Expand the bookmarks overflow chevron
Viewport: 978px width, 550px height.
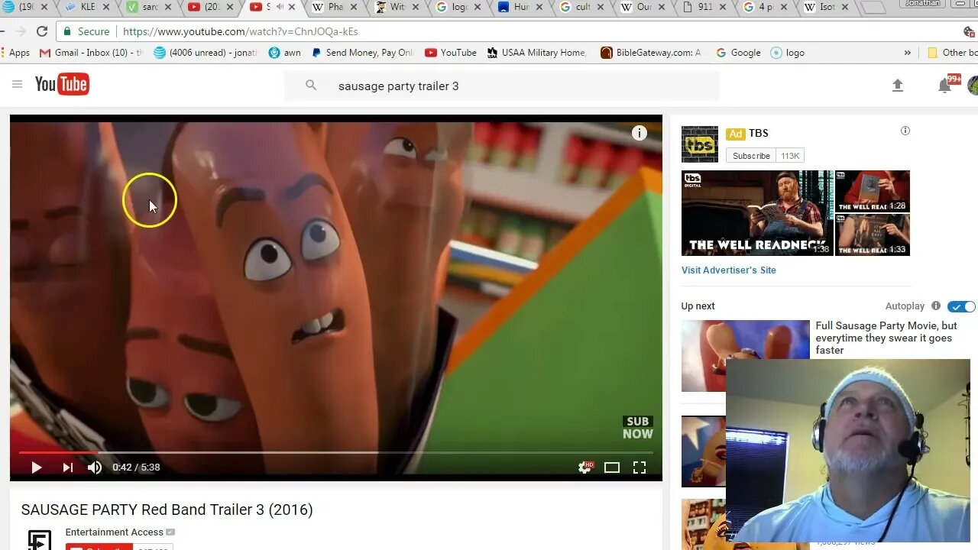(x=908, y=53)
